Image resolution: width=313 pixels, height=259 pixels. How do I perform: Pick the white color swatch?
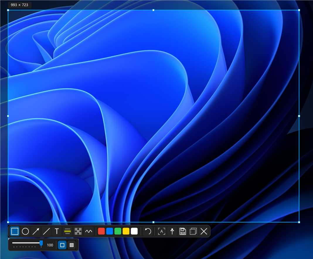click(x=134, y=231)
